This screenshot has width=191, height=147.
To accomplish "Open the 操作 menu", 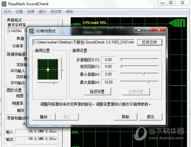I will (x=42, y=12).
